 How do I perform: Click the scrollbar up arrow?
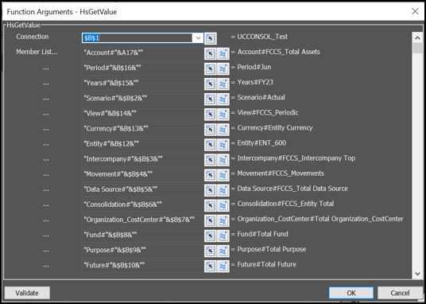coord(417,38)
